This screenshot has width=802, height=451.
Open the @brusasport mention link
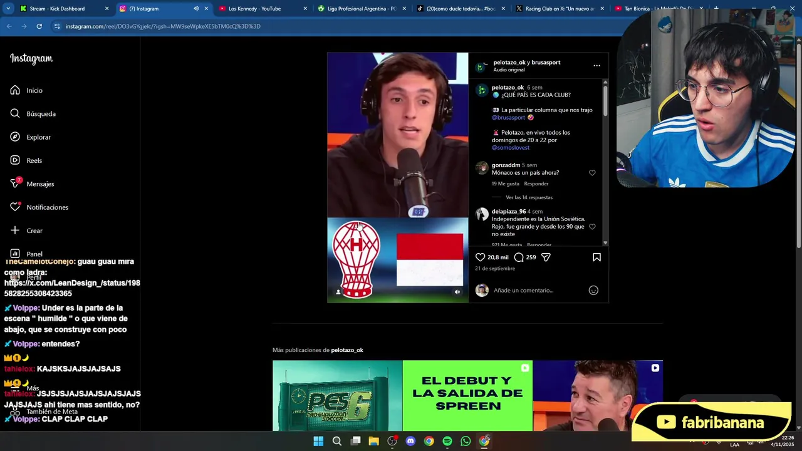(508, 117)
